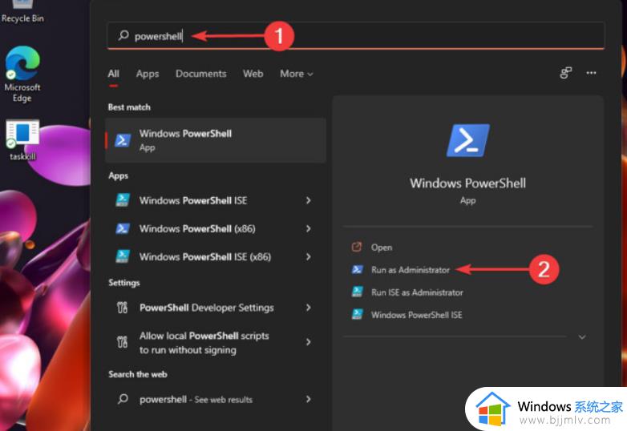Expand more actions with the down chevron
Screen dimensions: 627x431
pyautogui.click(x=582, y=337)
